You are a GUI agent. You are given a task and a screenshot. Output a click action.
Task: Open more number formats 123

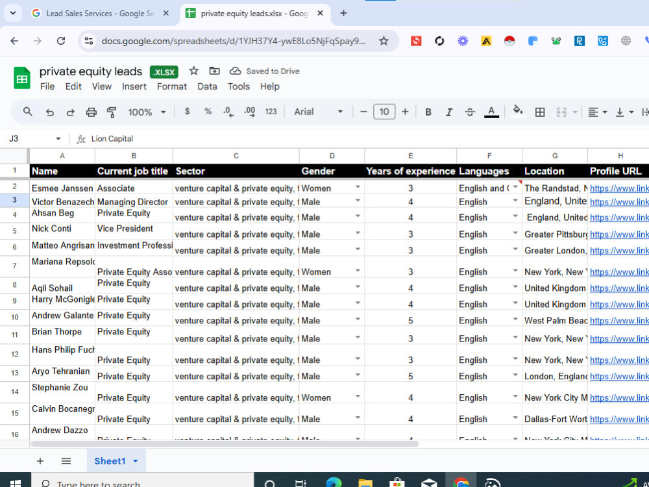tap(271, 112)
